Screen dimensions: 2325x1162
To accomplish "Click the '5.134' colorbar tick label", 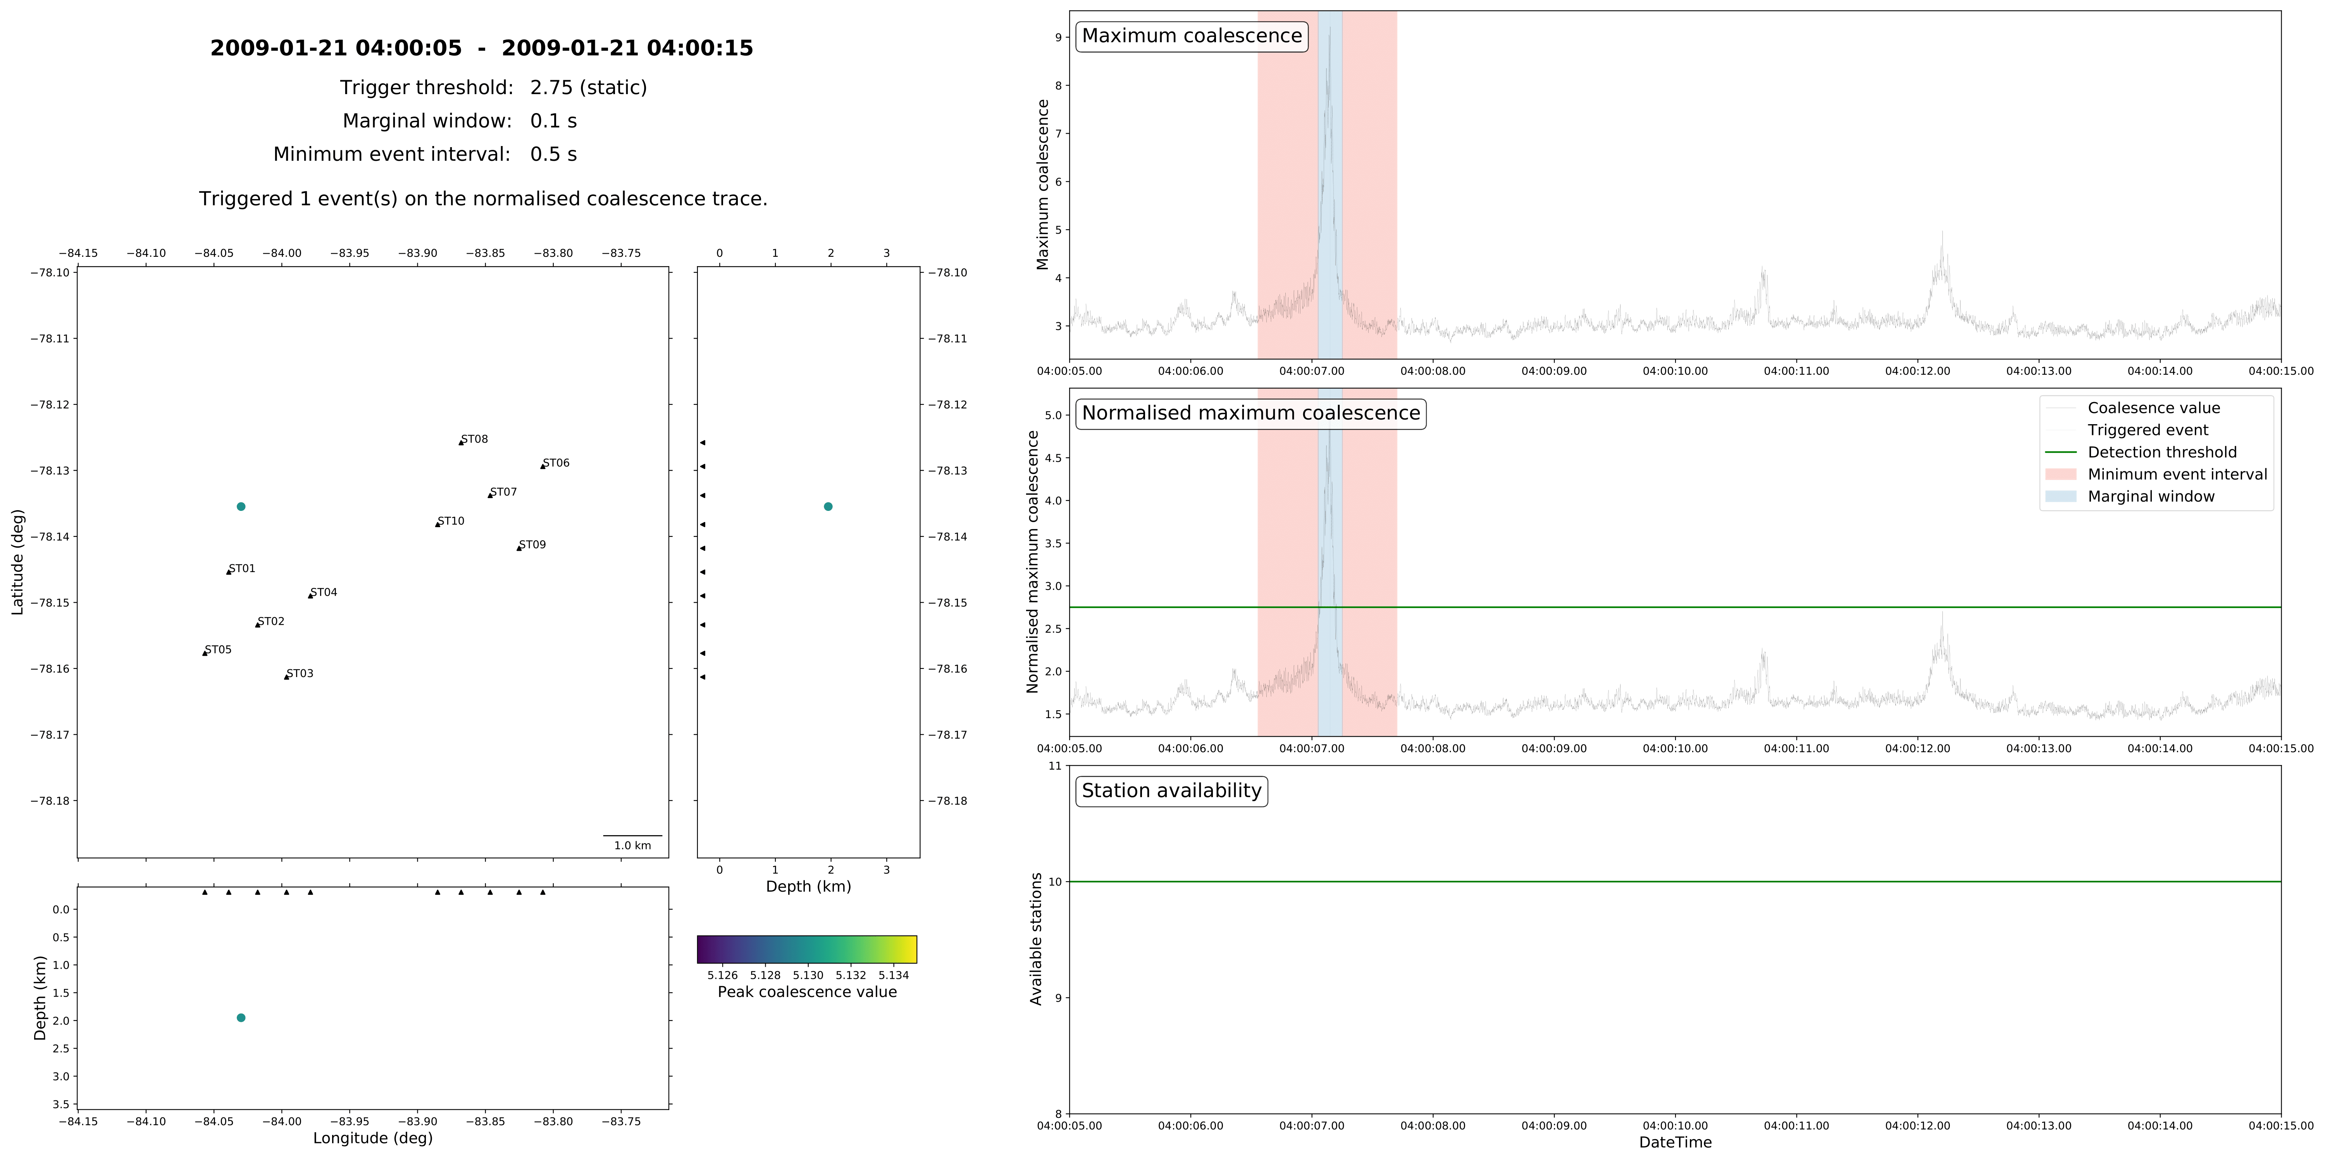I will (x=894, y=975).
